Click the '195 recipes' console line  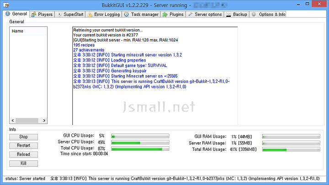(x=84, y=45)
